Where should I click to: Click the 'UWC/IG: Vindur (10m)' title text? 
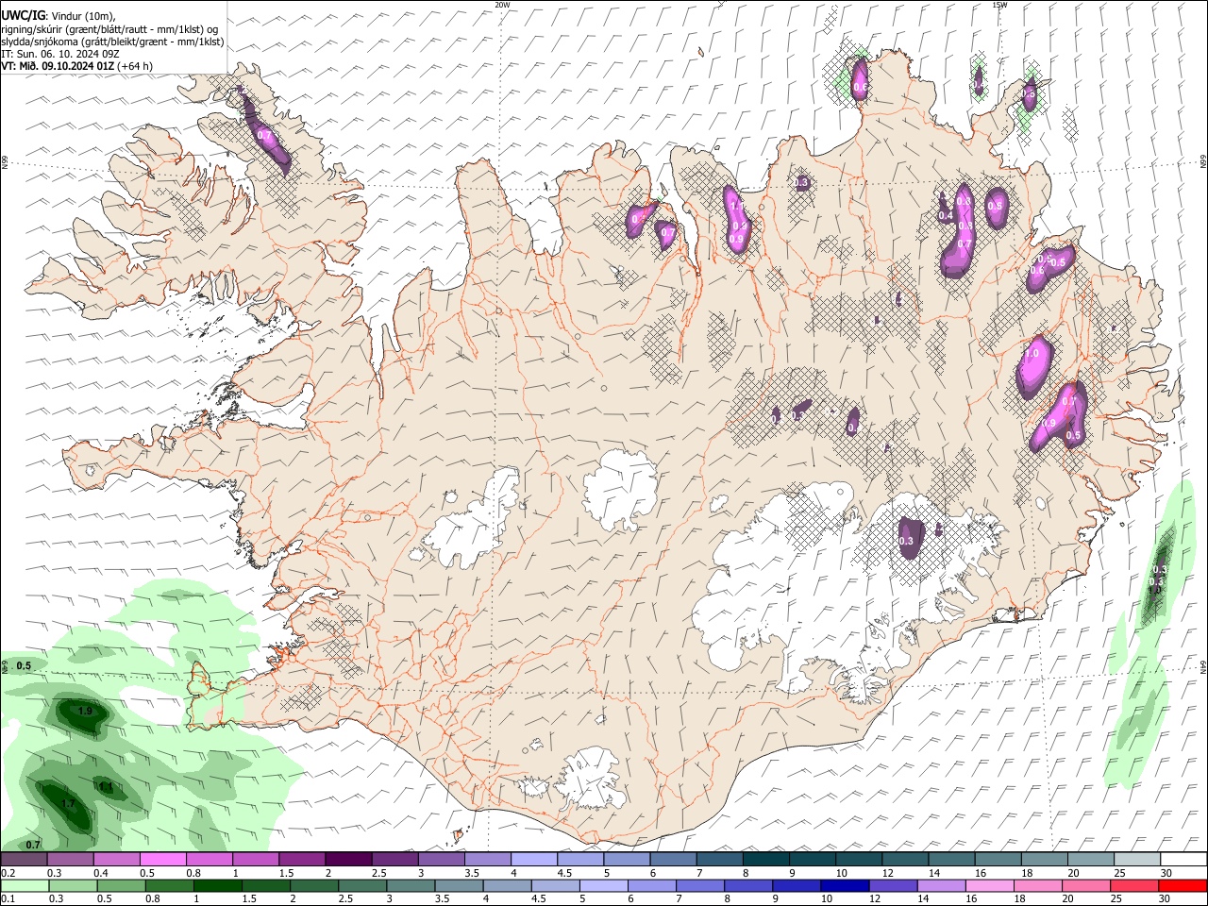click(59, 15)
